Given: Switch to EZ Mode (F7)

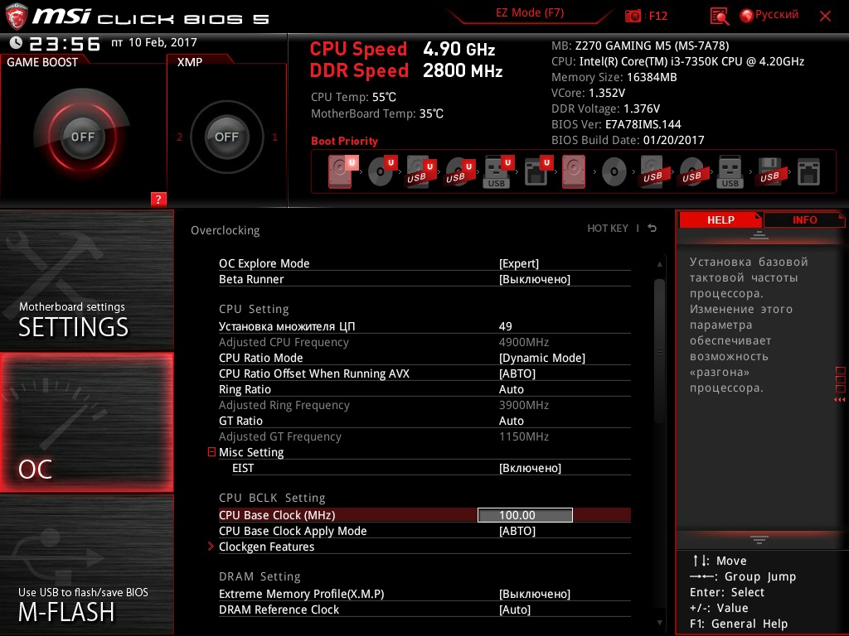Looking at the screenshot, I should pos(530,13).
